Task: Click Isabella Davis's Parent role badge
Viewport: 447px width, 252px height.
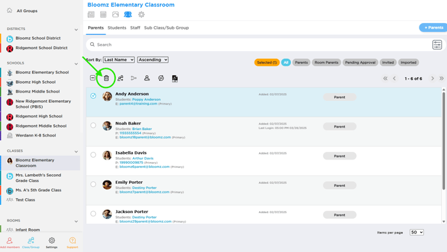Action: (x=340, y=156)
